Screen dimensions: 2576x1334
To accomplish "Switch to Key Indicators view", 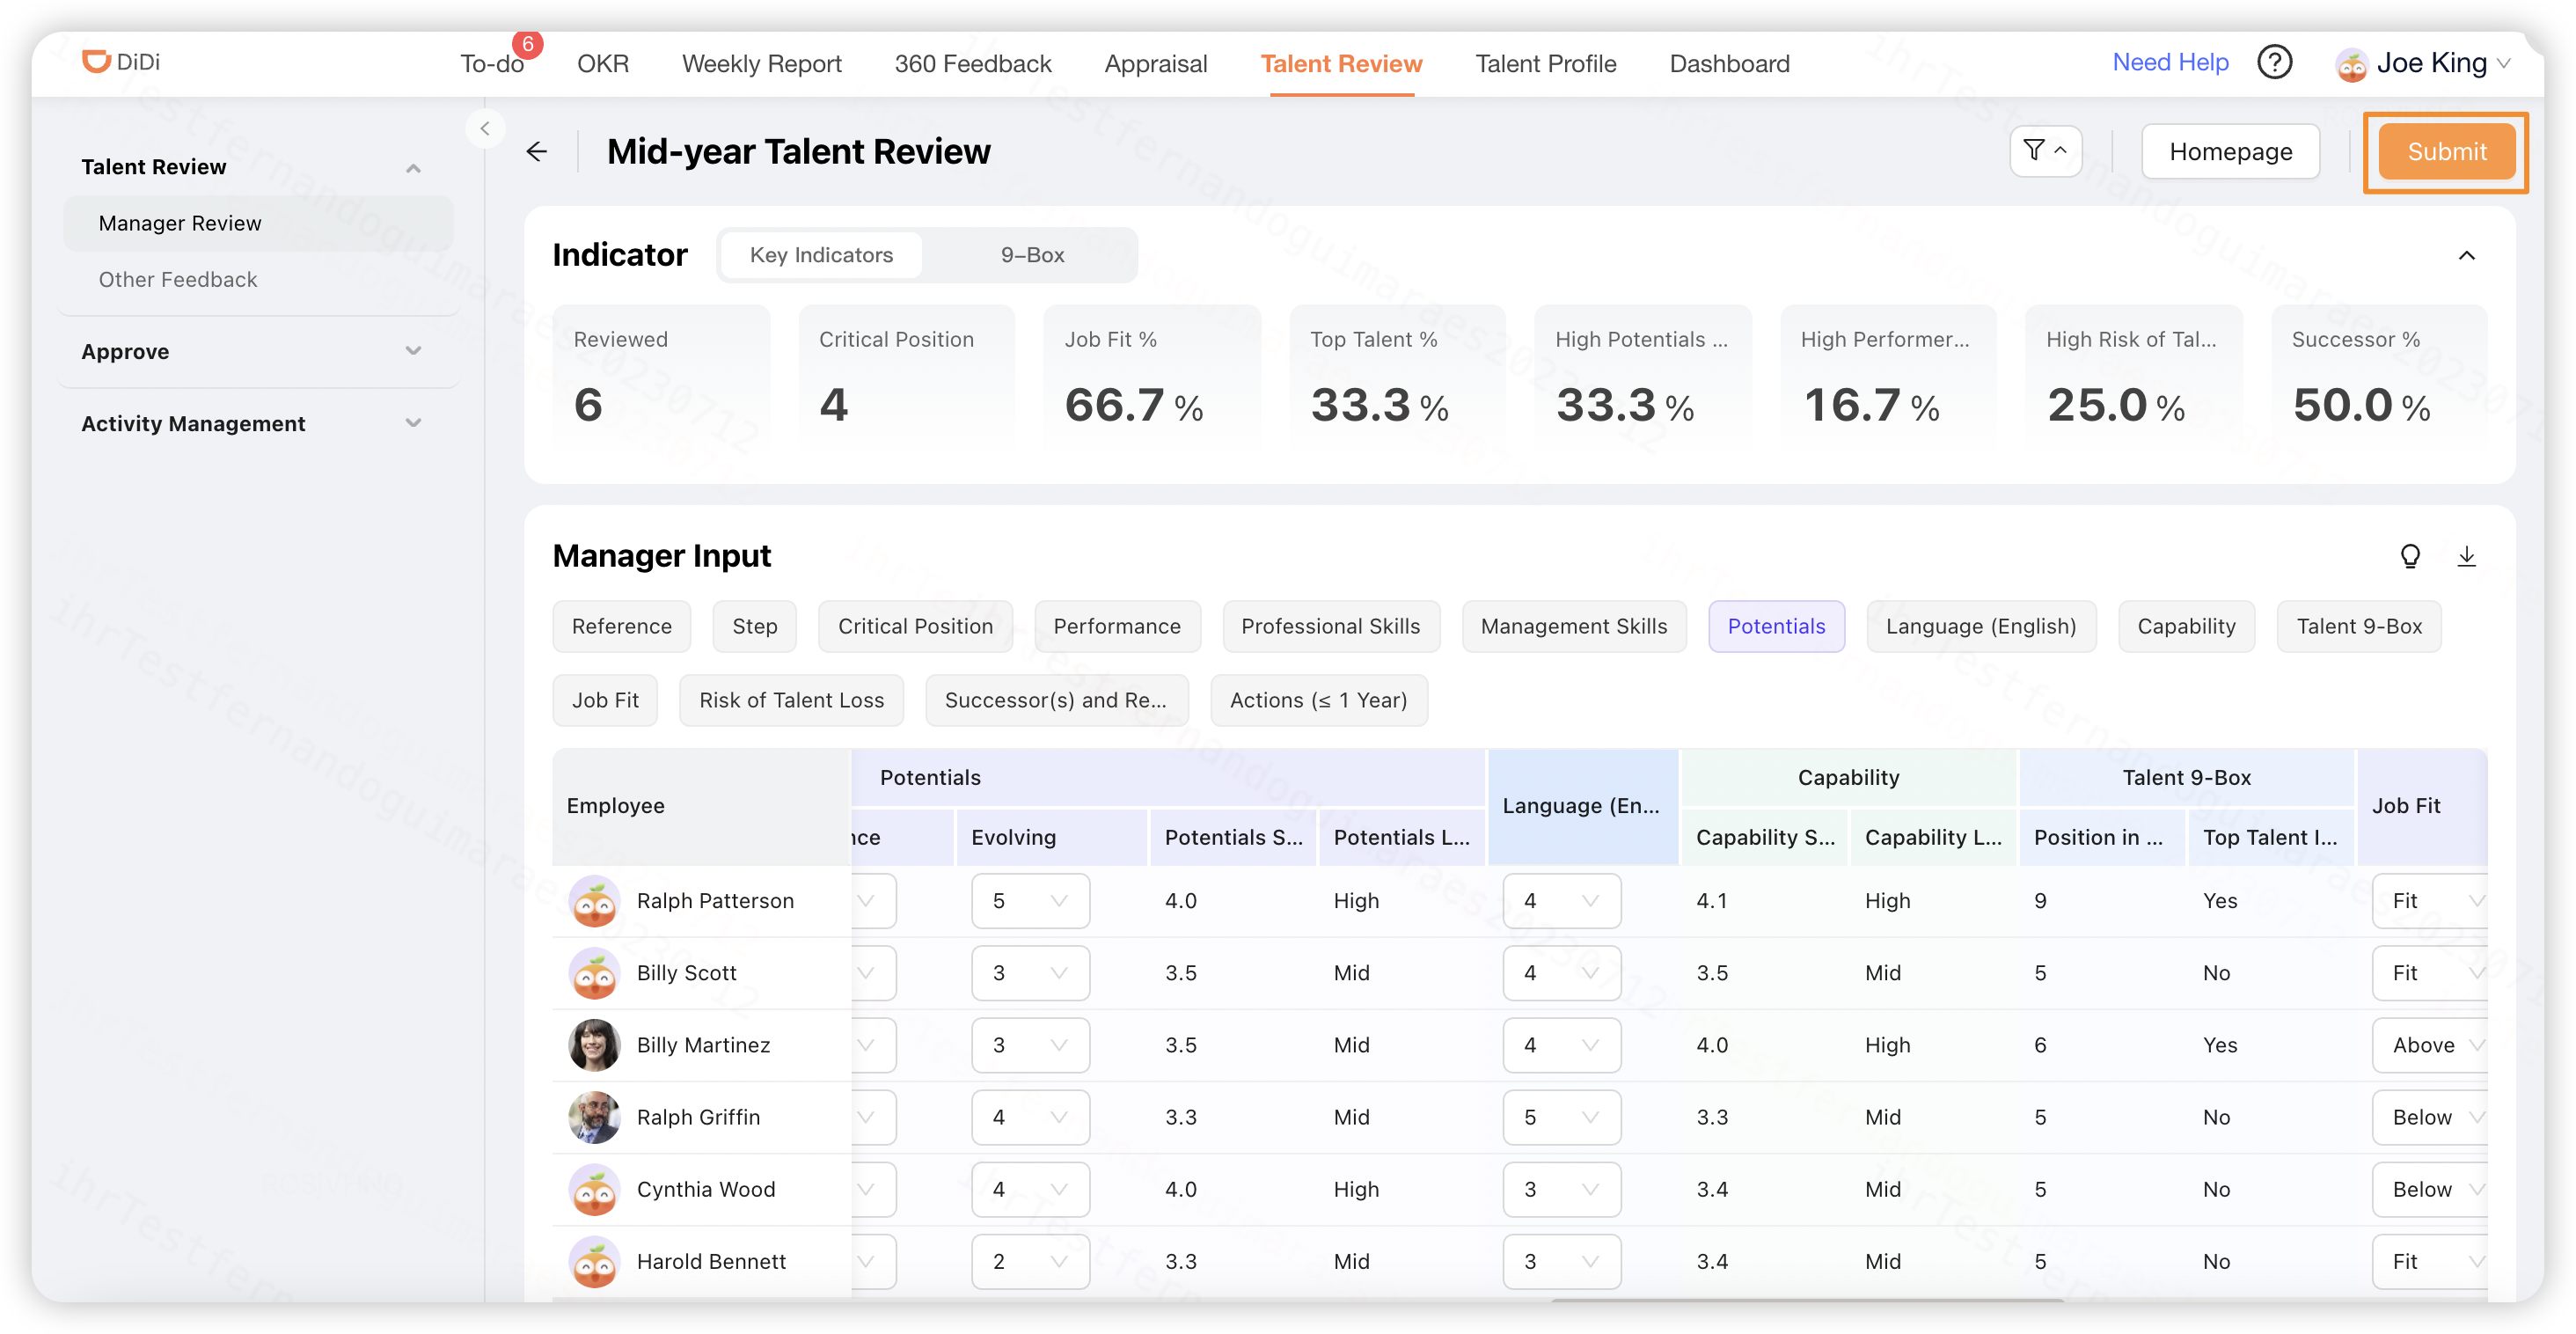I will pos(821,255).
